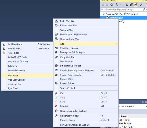Click the Enabled value in Properties grid

click(128, 124)
